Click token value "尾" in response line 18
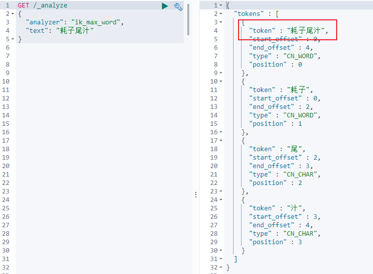This screenshot has height=274, width=373. [294, 149]
